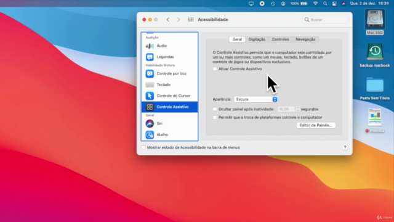Show all preferences grid icon

click(x=191, y=20)
